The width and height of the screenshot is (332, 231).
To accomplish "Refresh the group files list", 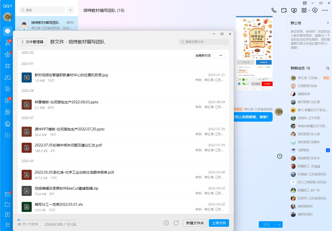I will point(176,223).
